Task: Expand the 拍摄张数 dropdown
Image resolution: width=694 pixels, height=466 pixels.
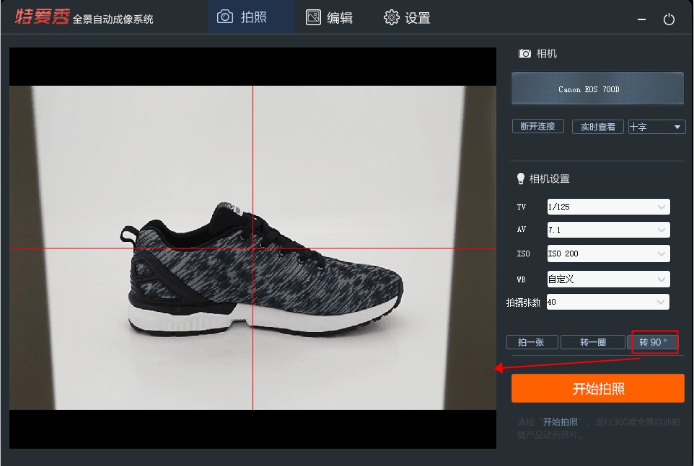Action: [x=608, y=303]
